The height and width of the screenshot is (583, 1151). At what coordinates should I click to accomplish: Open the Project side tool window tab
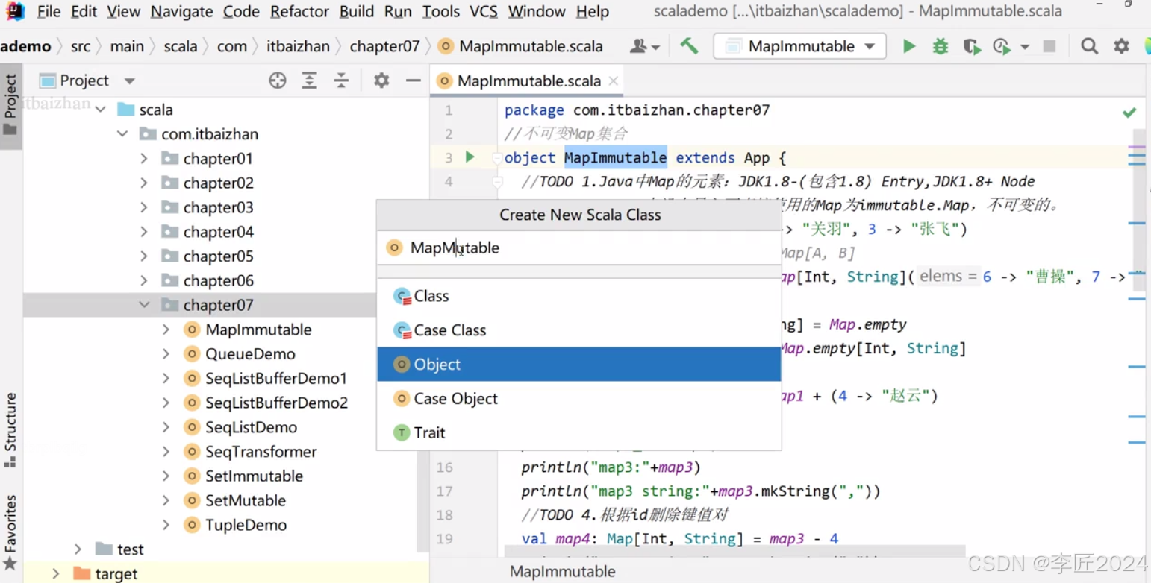pyautogui.click(x=10, y=105)
